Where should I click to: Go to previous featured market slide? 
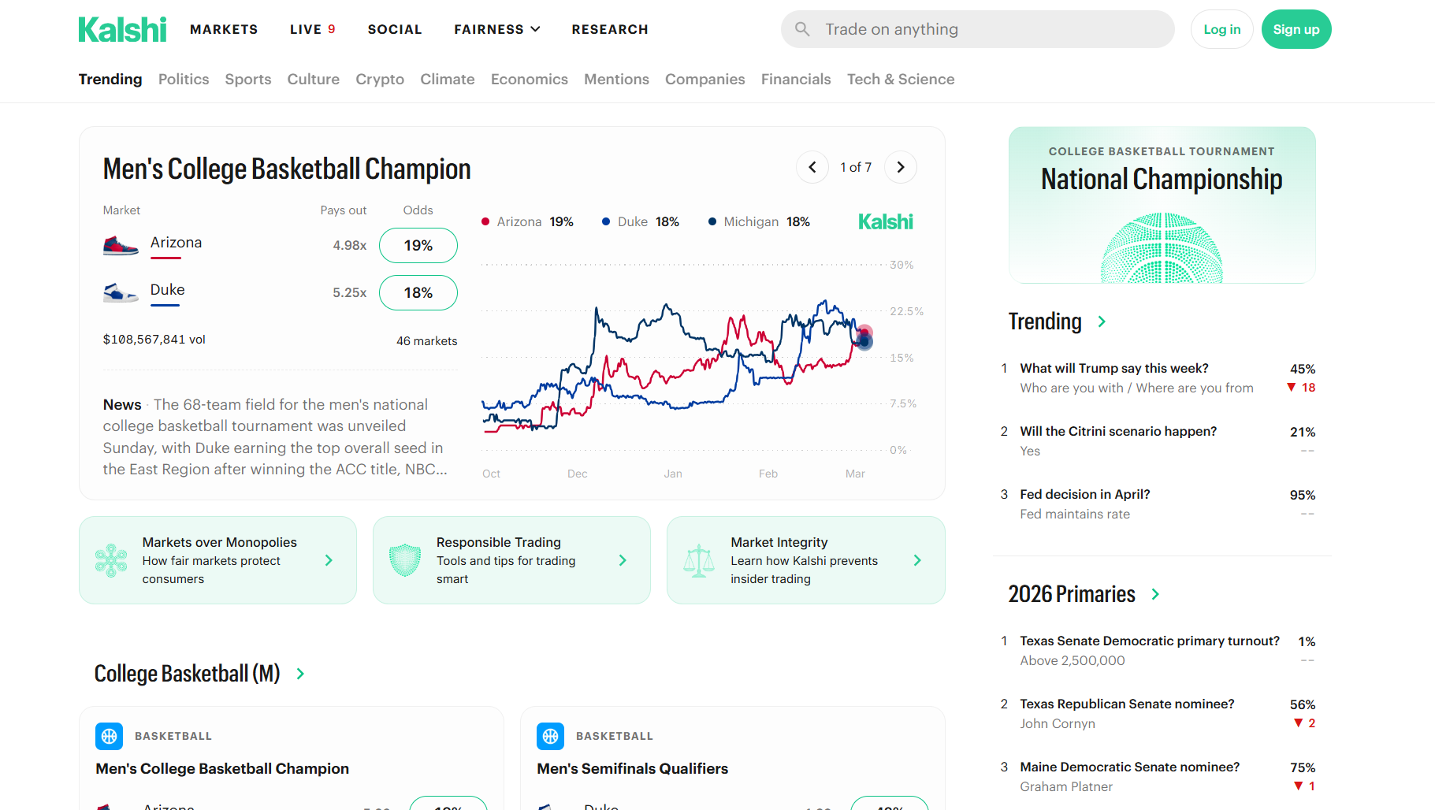pyautogui.click(x=812, y=167)
